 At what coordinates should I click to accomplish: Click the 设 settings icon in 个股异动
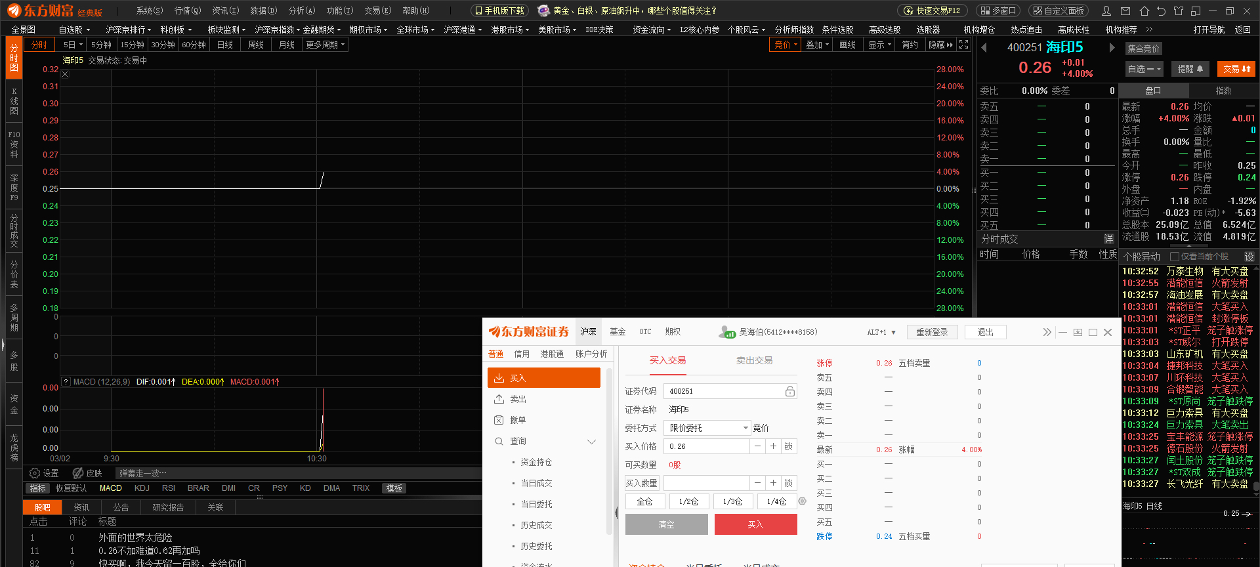coord(1249,257)
